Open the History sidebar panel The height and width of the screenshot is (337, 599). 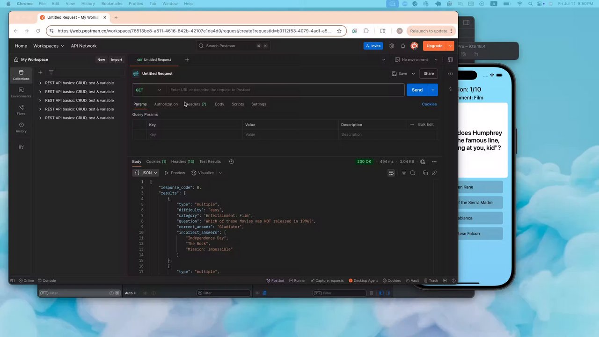(x=21, y=127)
